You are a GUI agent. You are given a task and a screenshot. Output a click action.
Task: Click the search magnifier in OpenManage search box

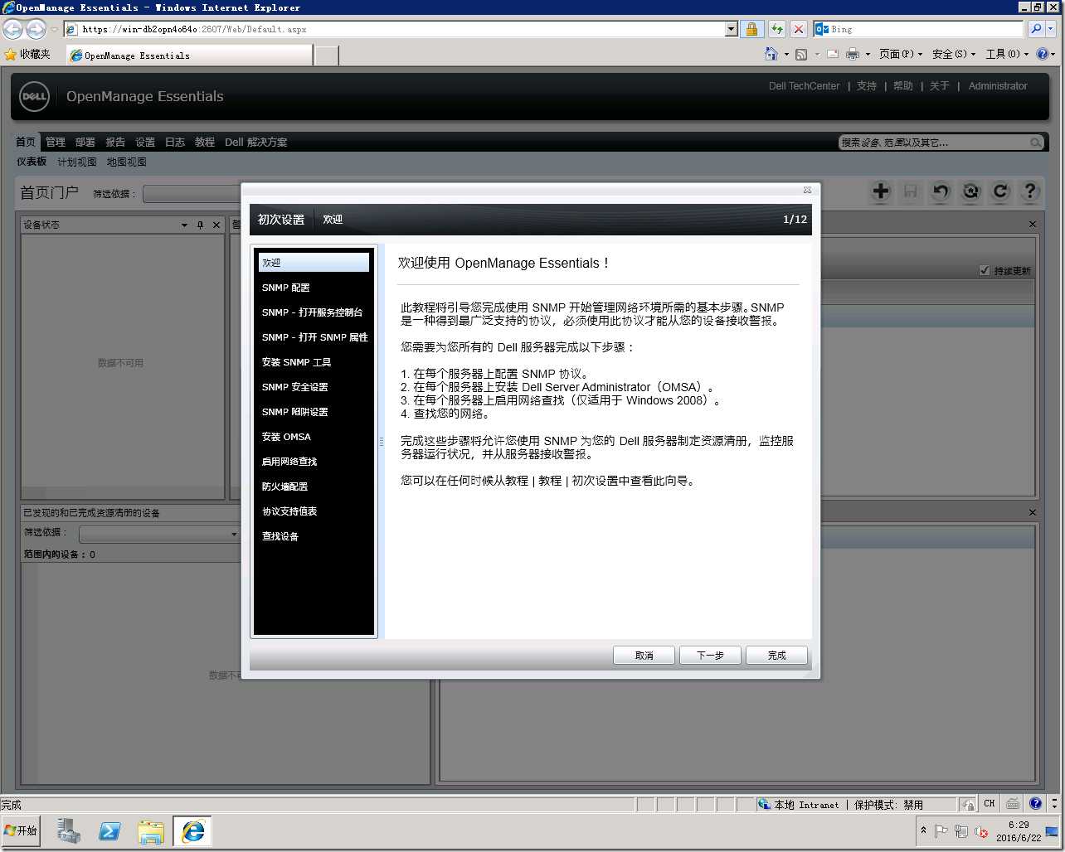1035,143
